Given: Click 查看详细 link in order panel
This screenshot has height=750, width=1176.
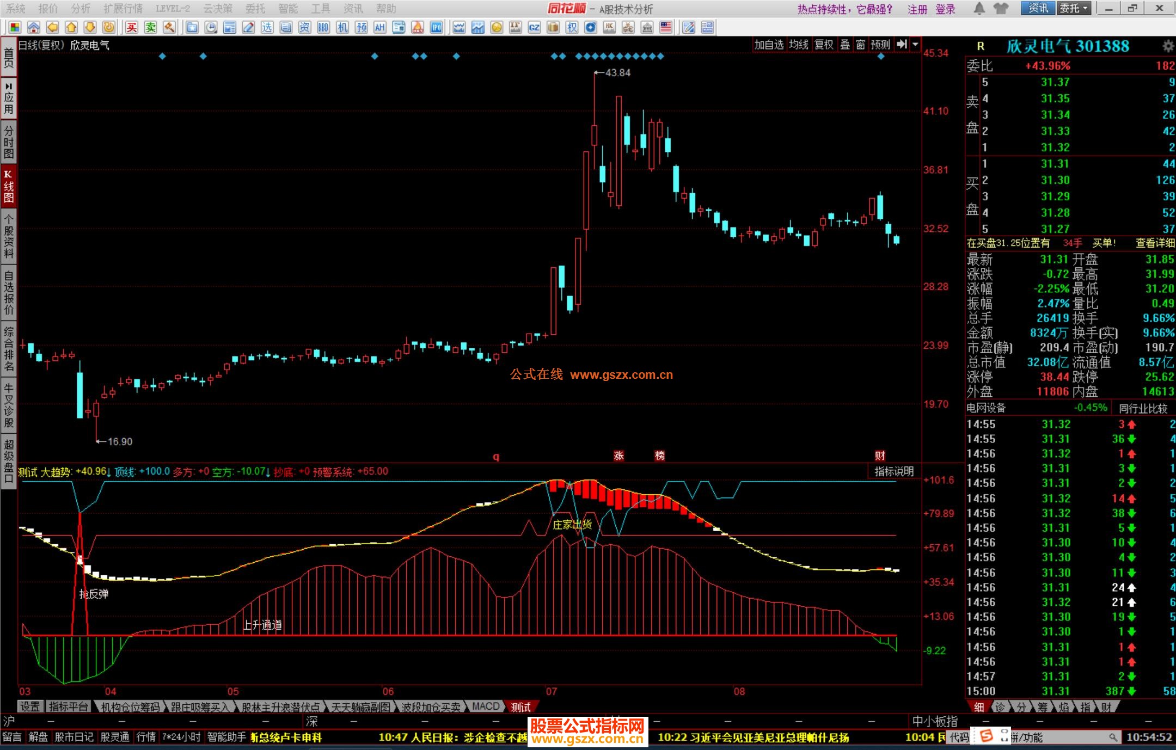Looking at the screenshot, I should (1155, 243).
